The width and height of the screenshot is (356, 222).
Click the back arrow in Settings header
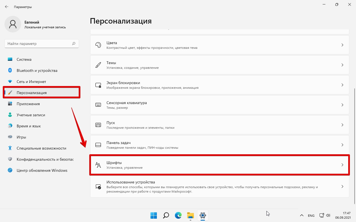(7, 7)
